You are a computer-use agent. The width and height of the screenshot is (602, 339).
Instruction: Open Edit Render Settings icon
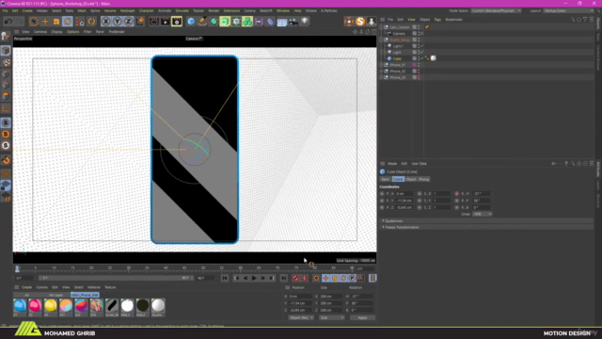[x=177, y=21]
